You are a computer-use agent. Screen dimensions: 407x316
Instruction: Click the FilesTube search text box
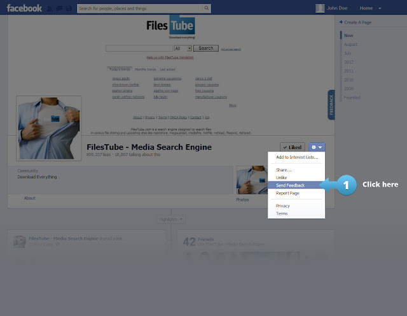pyautogui.click(x=139, y=48)
